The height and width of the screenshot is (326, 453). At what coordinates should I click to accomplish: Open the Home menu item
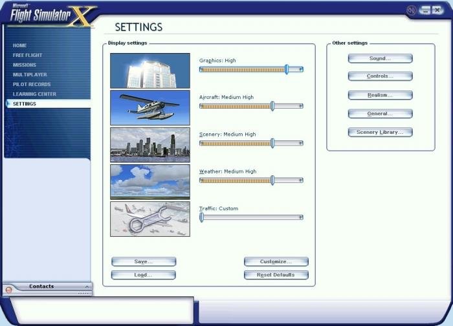click(x=20, y=45)
